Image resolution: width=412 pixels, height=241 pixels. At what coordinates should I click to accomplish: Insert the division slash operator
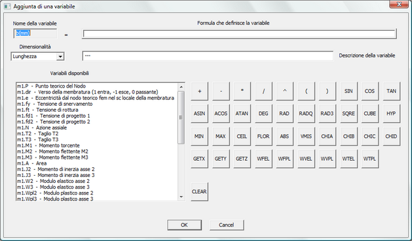pos(263,91)
